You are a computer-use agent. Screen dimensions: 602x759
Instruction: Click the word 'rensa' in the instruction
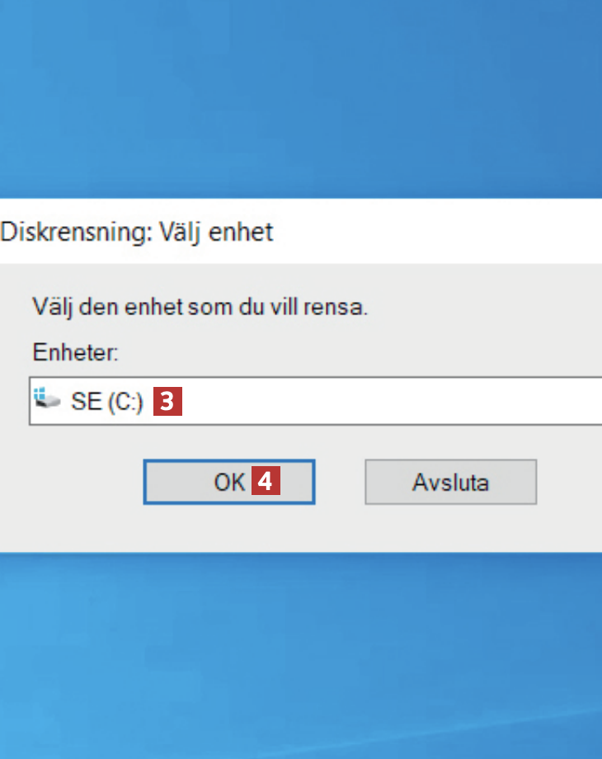point(342,309)
